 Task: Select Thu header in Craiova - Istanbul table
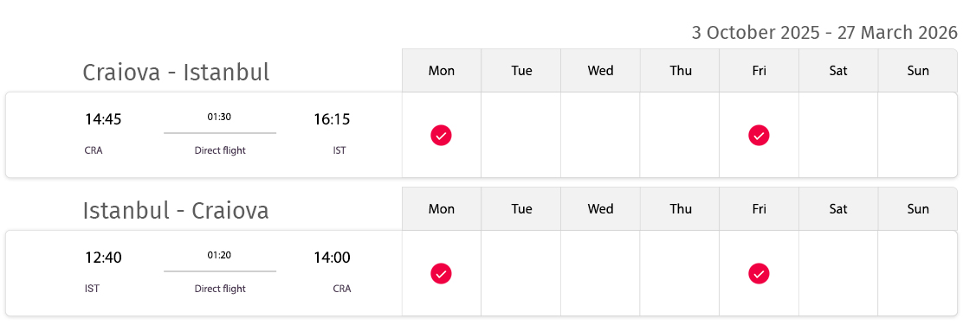pos(680,71)
